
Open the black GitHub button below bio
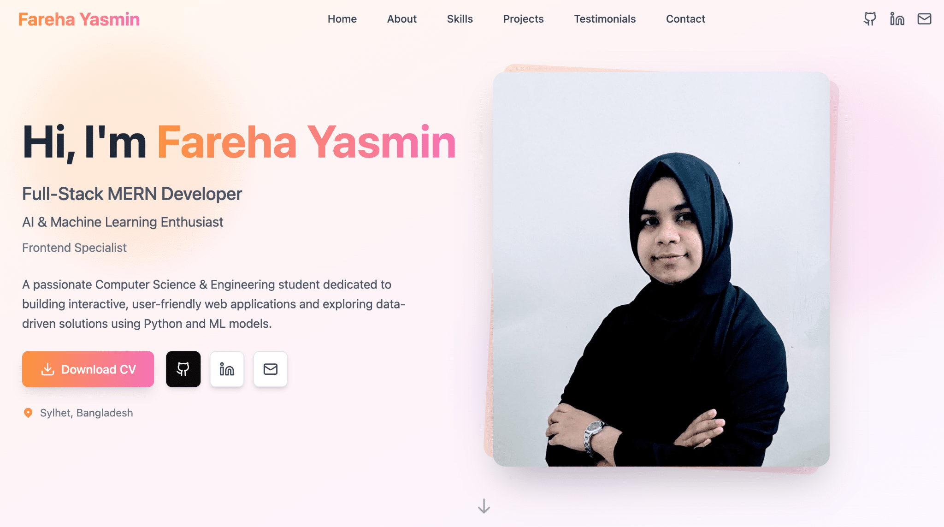(183, 369)
